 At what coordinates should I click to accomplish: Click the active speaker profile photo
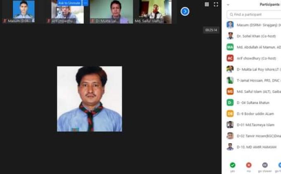90,99
